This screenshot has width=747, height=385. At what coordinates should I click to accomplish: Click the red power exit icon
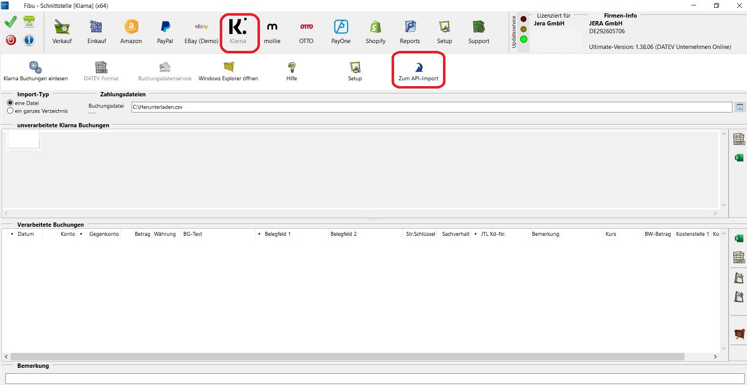[11, 40]
